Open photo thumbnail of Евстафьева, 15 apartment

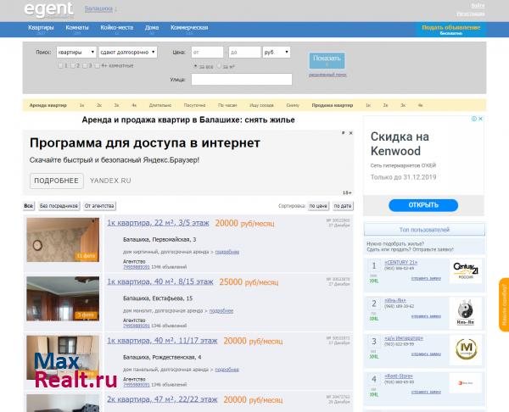point(63,298)
